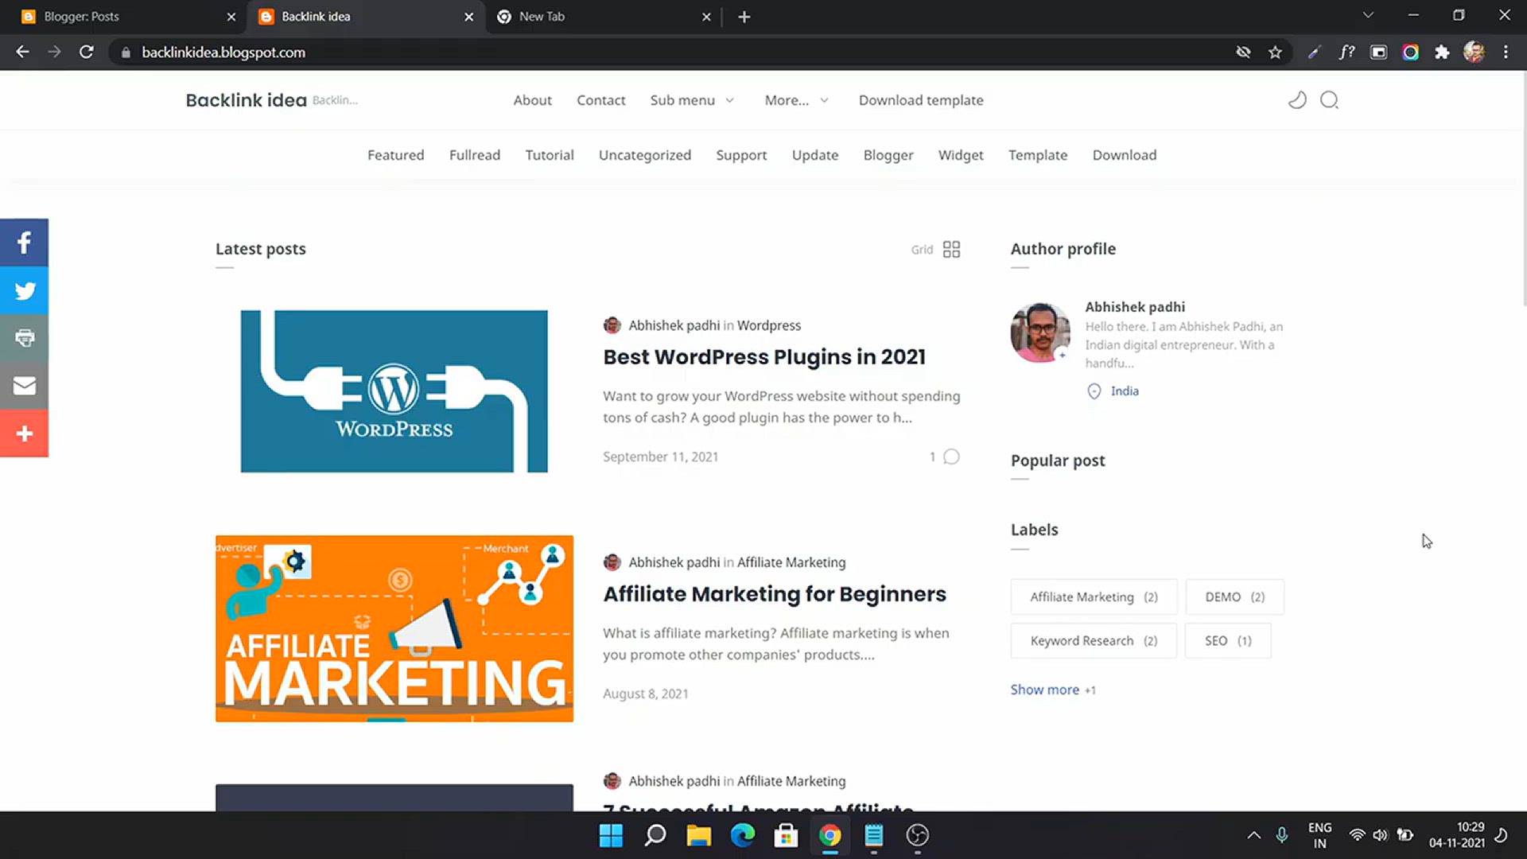Click the Abhishek padhi author name in the profile

(1135, 307)
